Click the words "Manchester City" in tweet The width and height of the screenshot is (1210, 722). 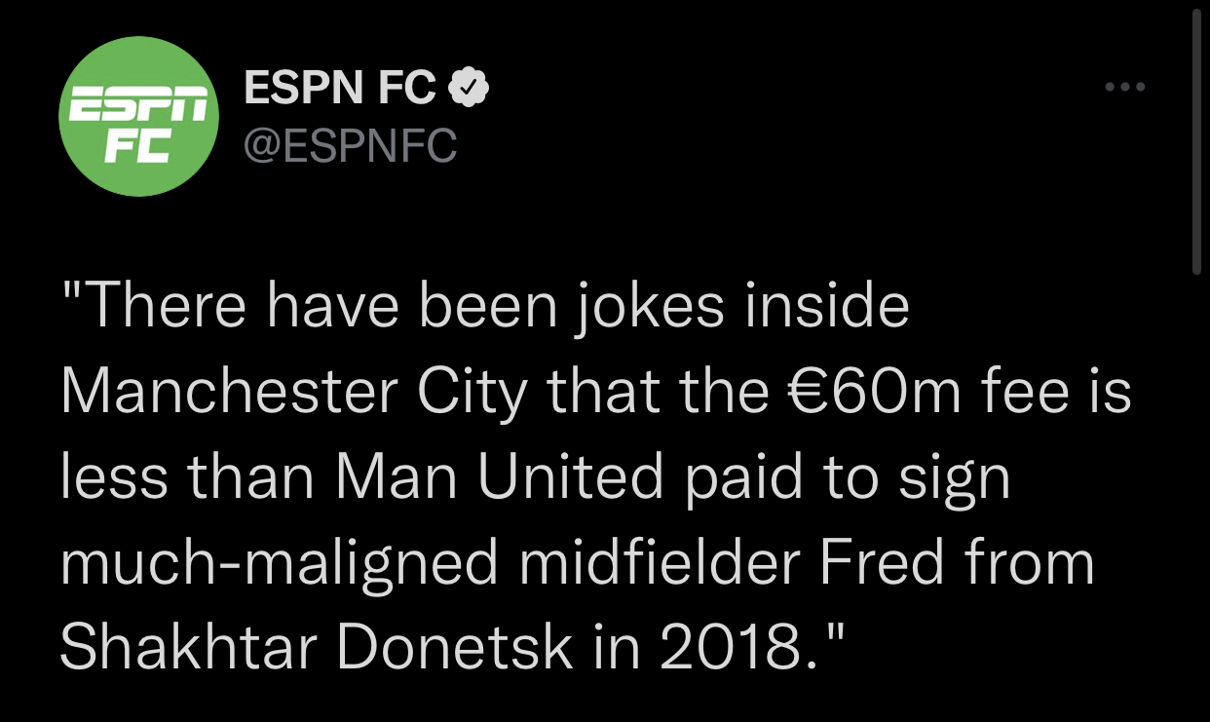294,394
